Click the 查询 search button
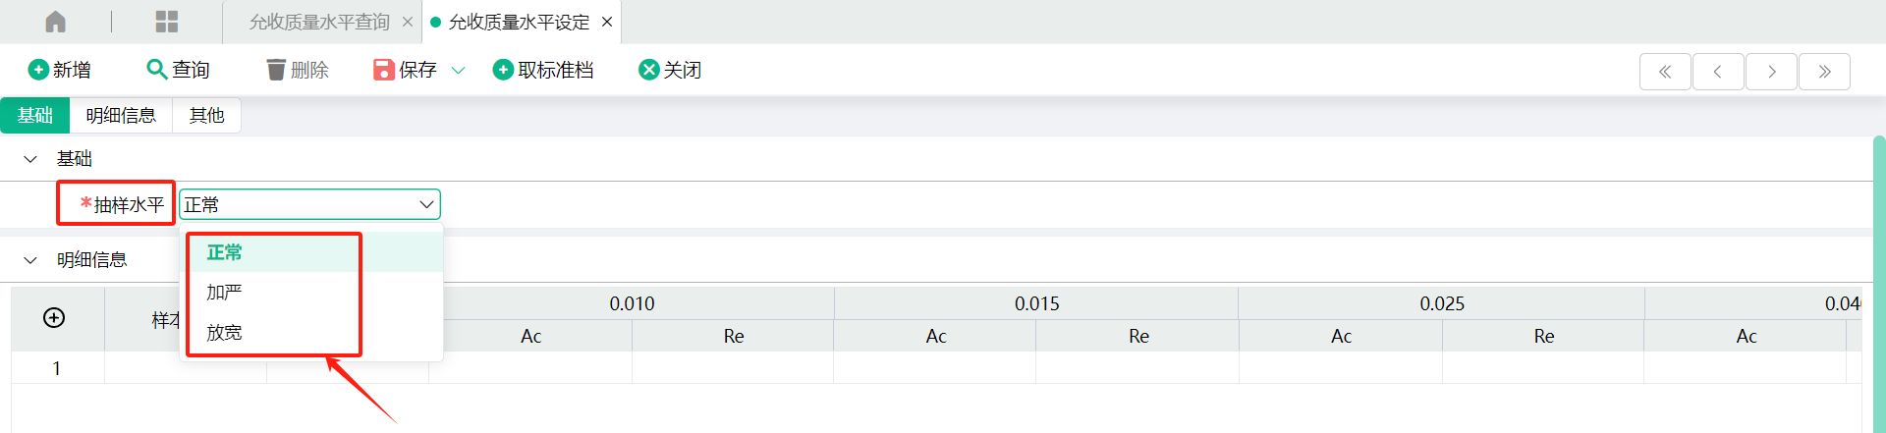Viewport: 1886px width, 433px height. pyautogui.click(x=178, y=70)
